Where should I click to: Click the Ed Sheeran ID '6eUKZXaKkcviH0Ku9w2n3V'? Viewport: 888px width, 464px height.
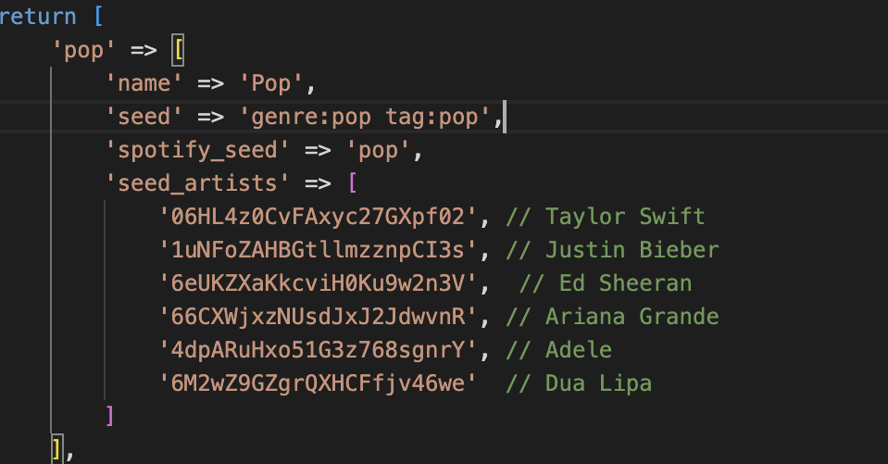(x=318, y=283)
